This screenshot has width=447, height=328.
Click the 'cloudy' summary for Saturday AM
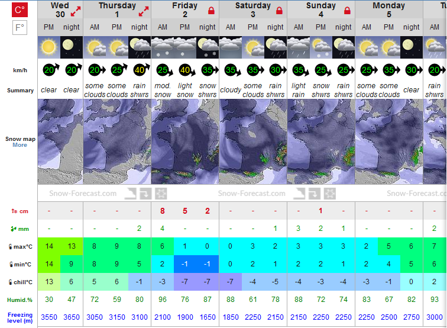pos(231,90)
